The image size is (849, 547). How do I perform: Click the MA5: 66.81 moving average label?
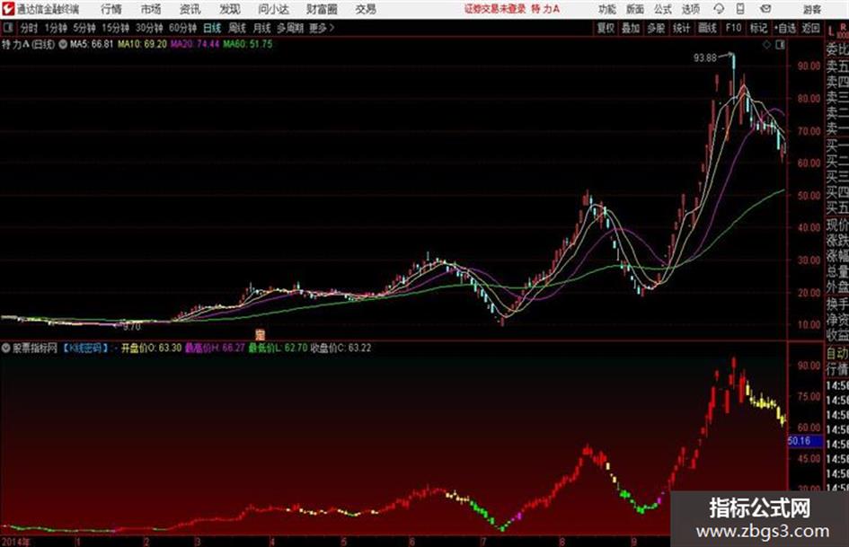pyautogui.click(x=92, y=44)
